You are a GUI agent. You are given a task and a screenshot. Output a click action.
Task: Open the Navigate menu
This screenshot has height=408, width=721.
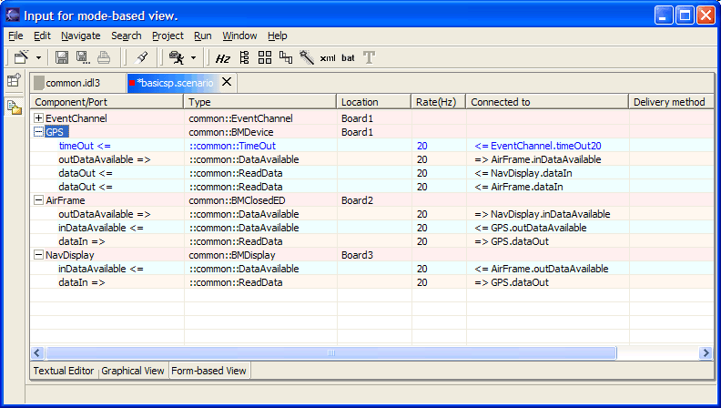pyautogui.click(x=80, y=36)
